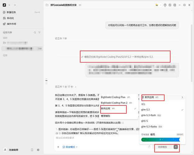Image resolution: width=194 pixels, height=155 pixels.
Task: Focus the 提出后续修改要求 input field
Action: 97,138
